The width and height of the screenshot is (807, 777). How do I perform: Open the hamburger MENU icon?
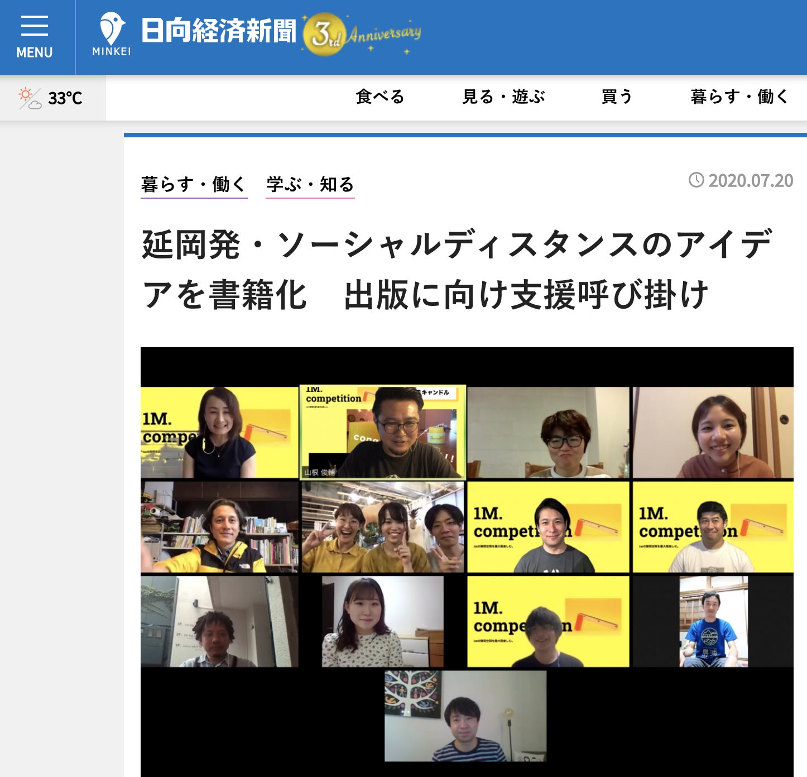tap(35, 37)
